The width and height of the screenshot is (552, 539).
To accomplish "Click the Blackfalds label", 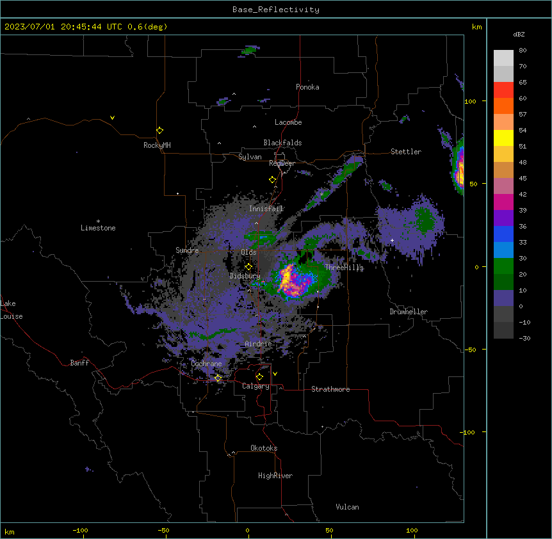I will (x=282, y=143).
